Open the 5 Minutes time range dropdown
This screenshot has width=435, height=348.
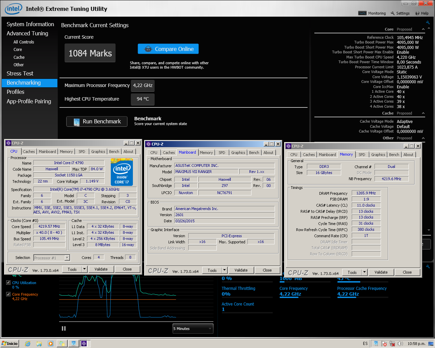click(x=193, y=329)
